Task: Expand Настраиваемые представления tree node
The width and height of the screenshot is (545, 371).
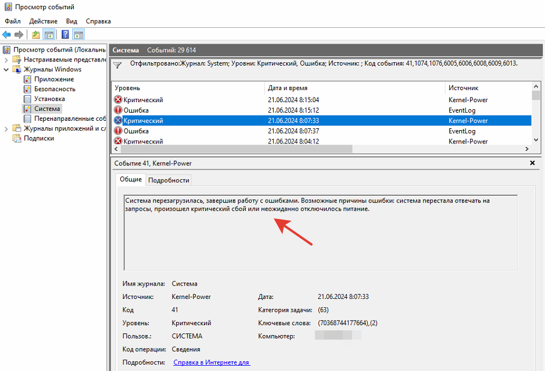Action: (x=6, y=60)
